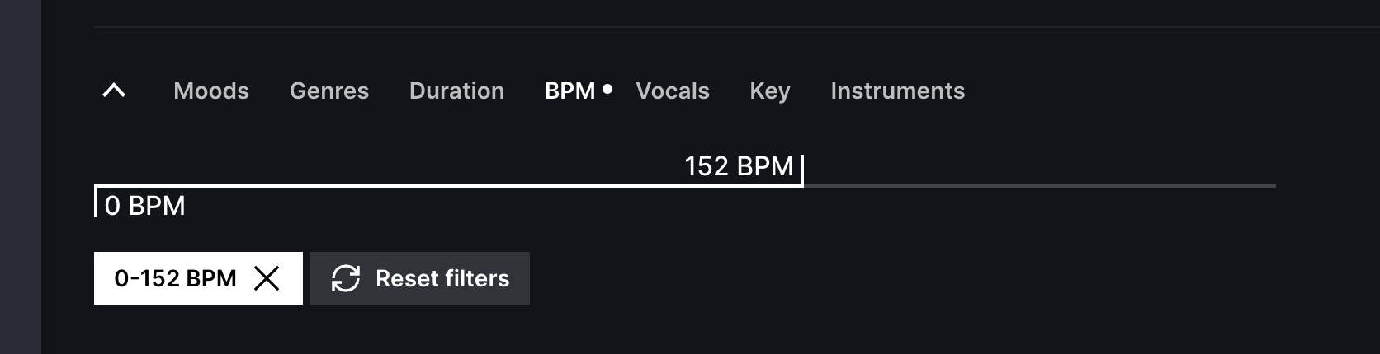Switch to the Genres filter tab
Viewport: 1380px width, 354px height.
(329, 91)
